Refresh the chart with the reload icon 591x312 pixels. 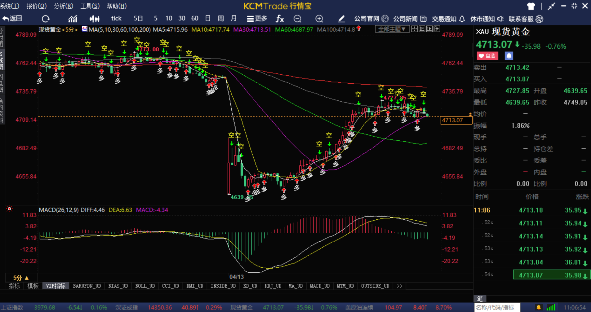point(46,19)
